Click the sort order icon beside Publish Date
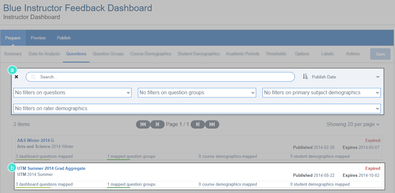This screenshot has height=193, width=395. (305, 77)
